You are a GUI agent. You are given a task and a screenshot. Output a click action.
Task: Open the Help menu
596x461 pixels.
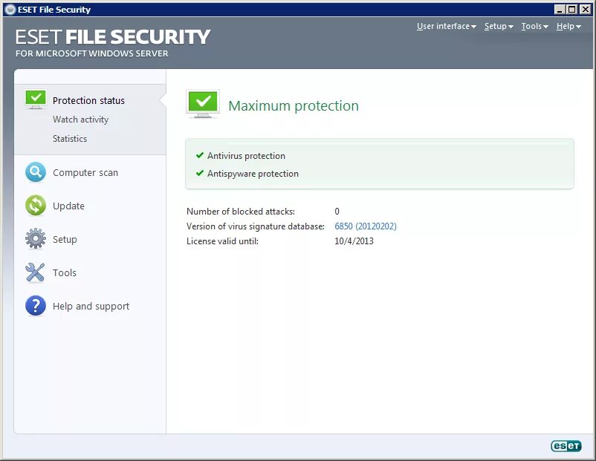tap(567, 26)
